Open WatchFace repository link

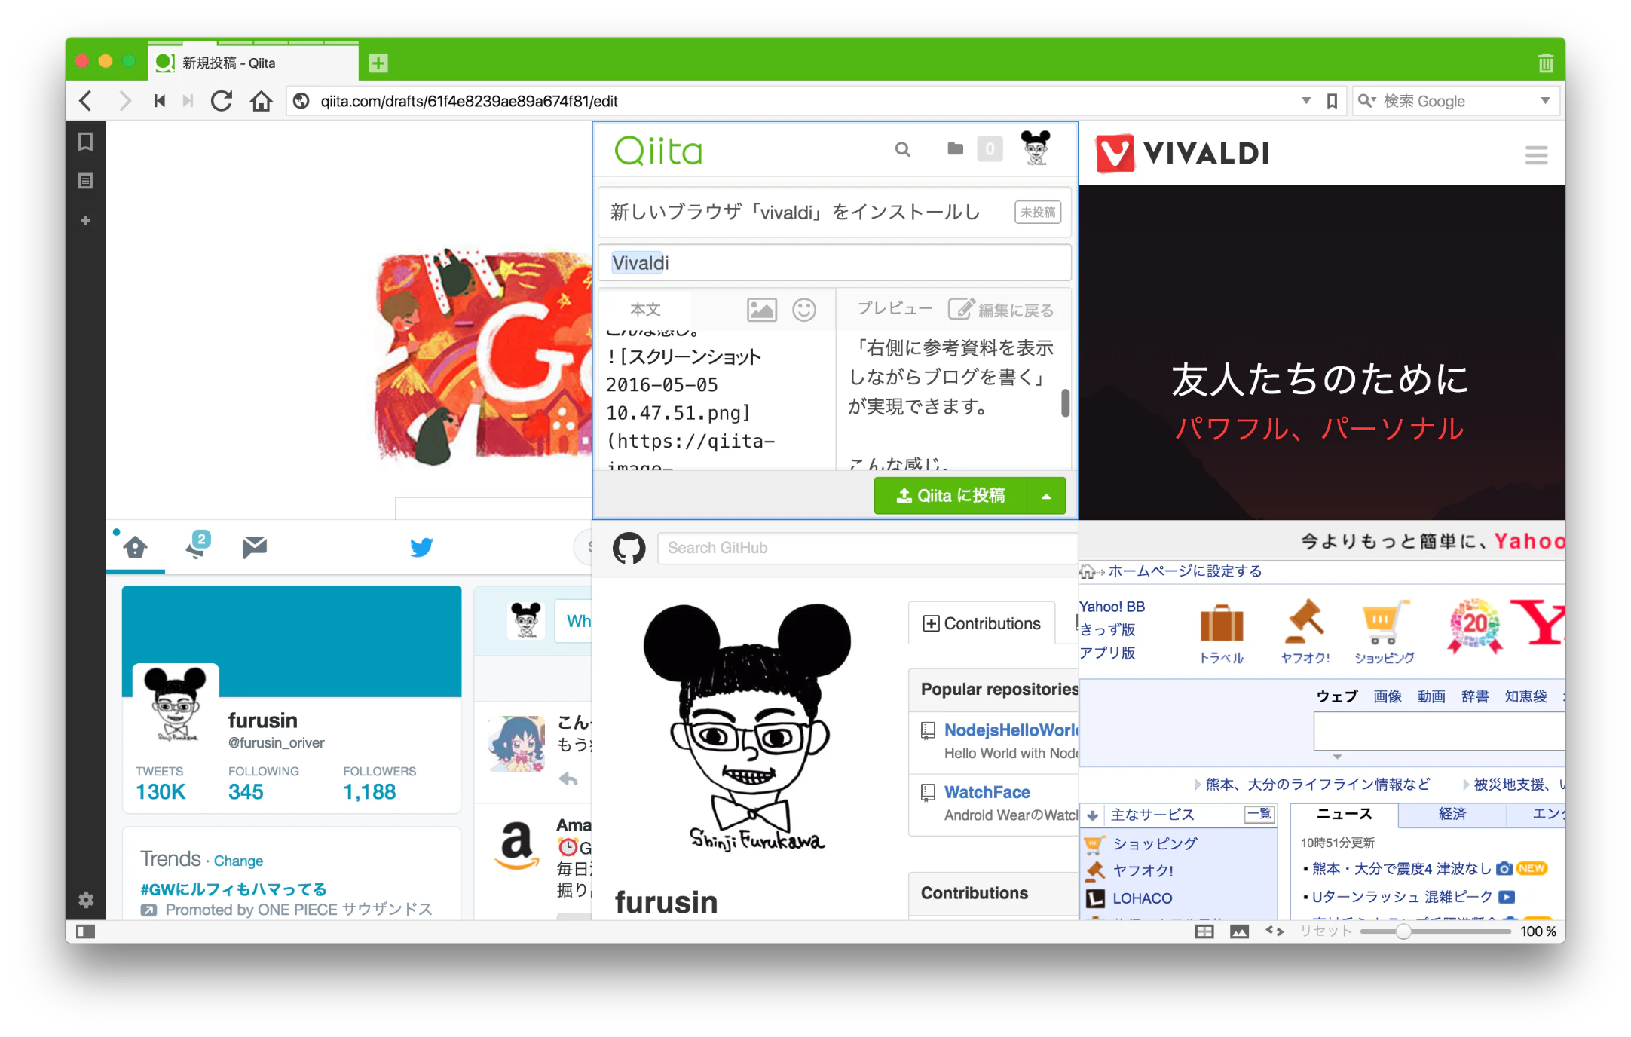[987, 792]
